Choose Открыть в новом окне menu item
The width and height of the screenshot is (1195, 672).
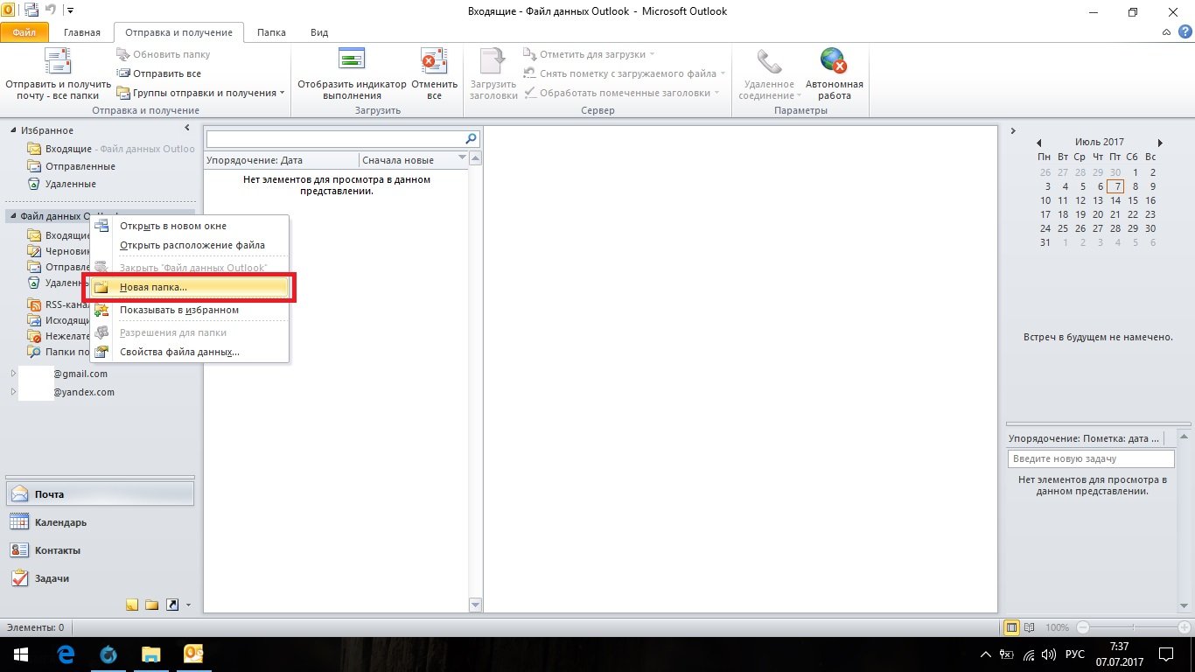pyautogui.click(x=190, y=226)
